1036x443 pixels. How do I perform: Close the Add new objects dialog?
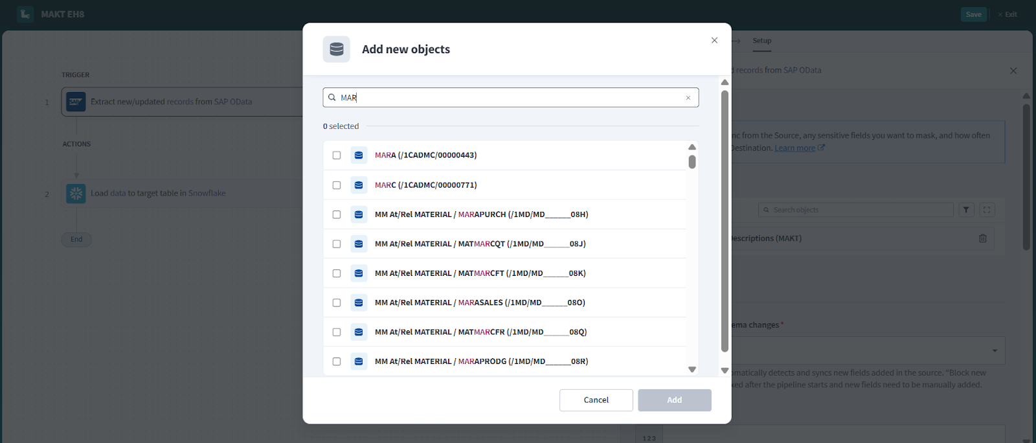[x=714, y=40]
